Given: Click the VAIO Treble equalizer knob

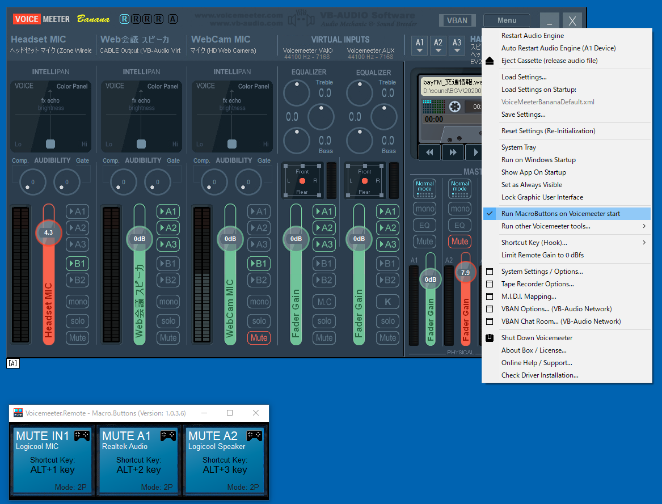Looking at the screenshot, I should point(297,93).
